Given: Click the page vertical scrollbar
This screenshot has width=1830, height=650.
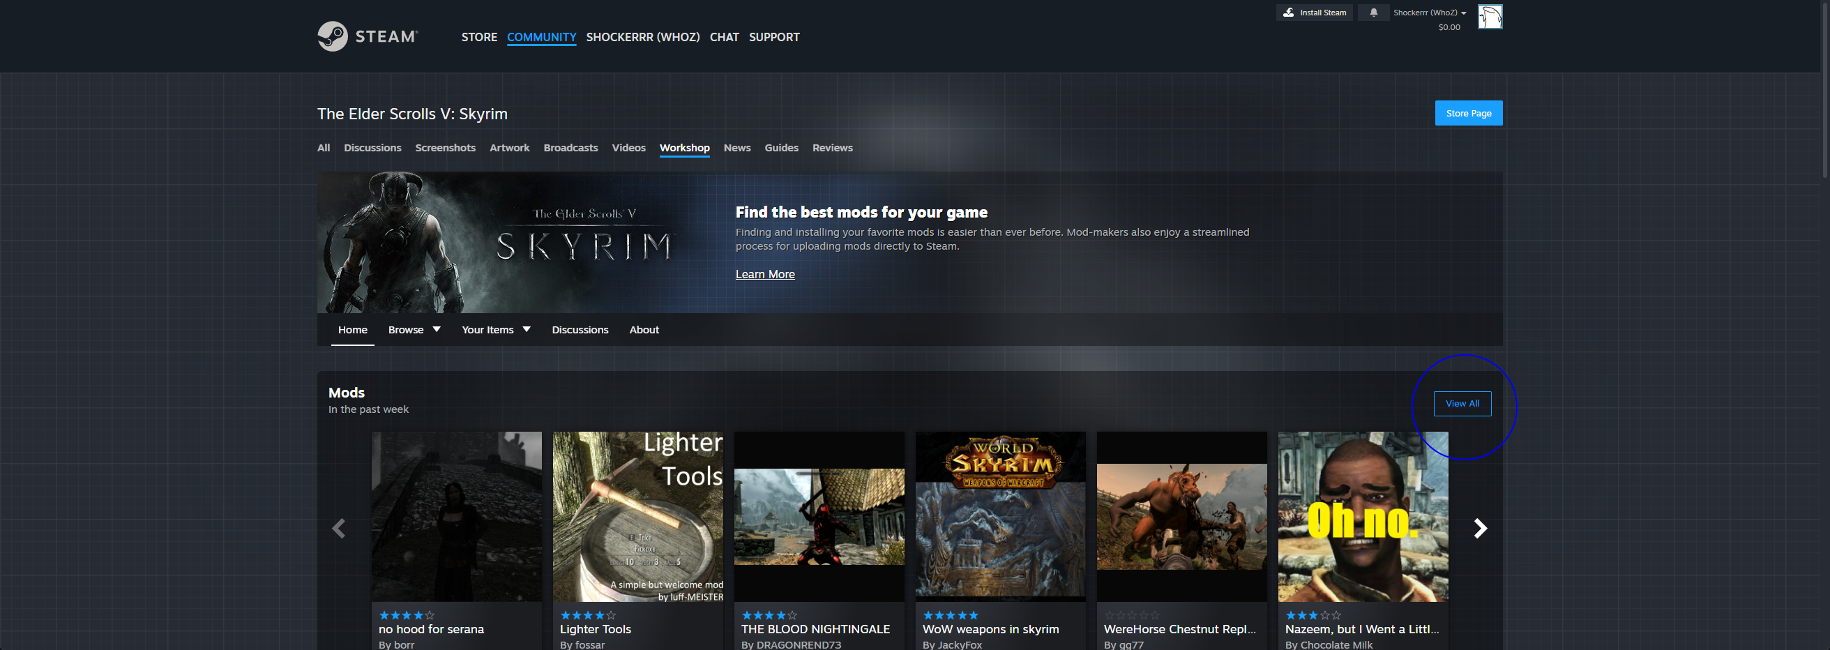Looking at the screenshot, I should click(1825, 89).
